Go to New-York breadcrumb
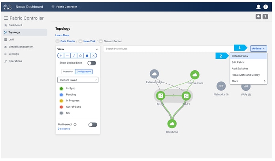Viewport: 275px width, 161px height. (x=89, y=41)
